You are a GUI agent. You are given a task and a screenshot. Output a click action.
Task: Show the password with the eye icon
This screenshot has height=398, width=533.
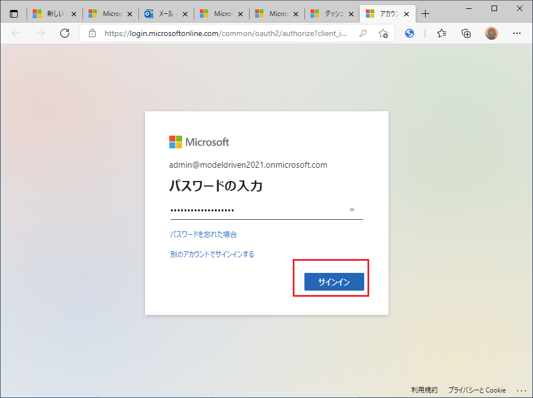point(352,210)
